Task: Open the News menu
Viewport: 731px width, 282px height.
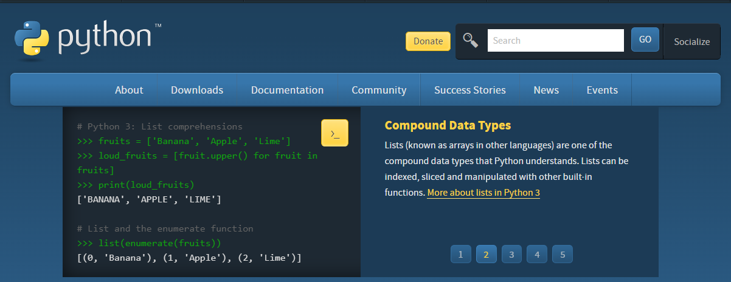Action: 546,90
